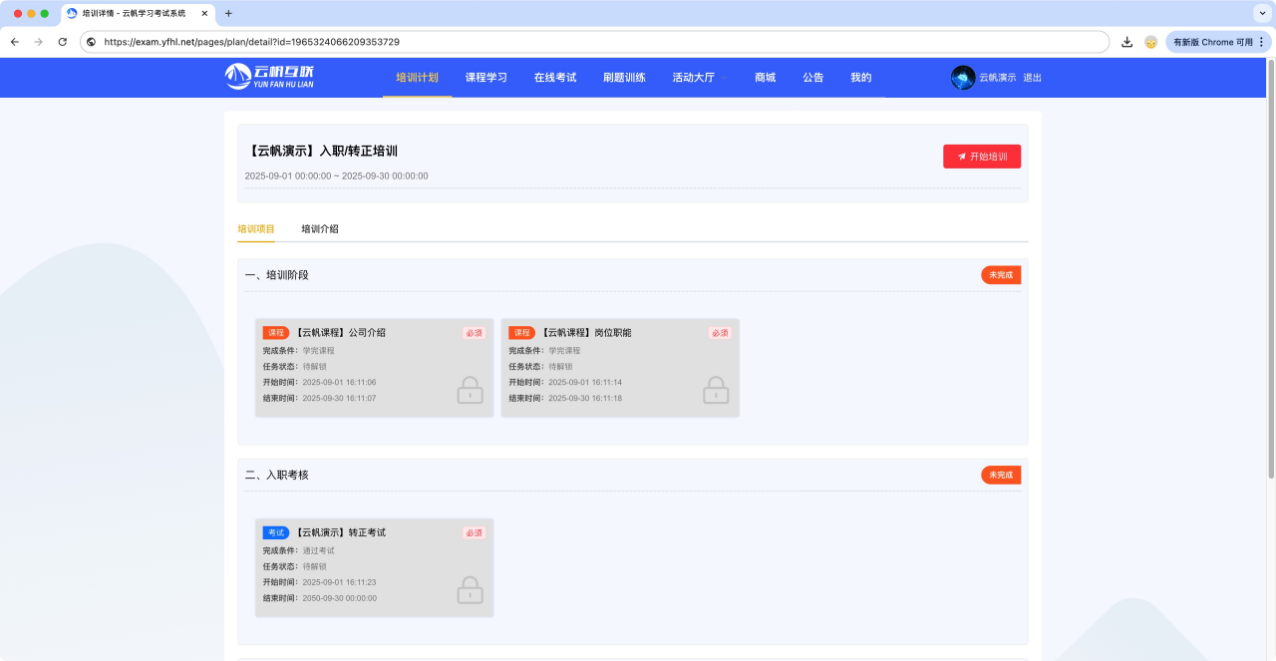The height and width of the screenshot is (661, 1276).
Task: Click the 退出 logout link
Action: pyautogui.click(x=1032, y=78)
